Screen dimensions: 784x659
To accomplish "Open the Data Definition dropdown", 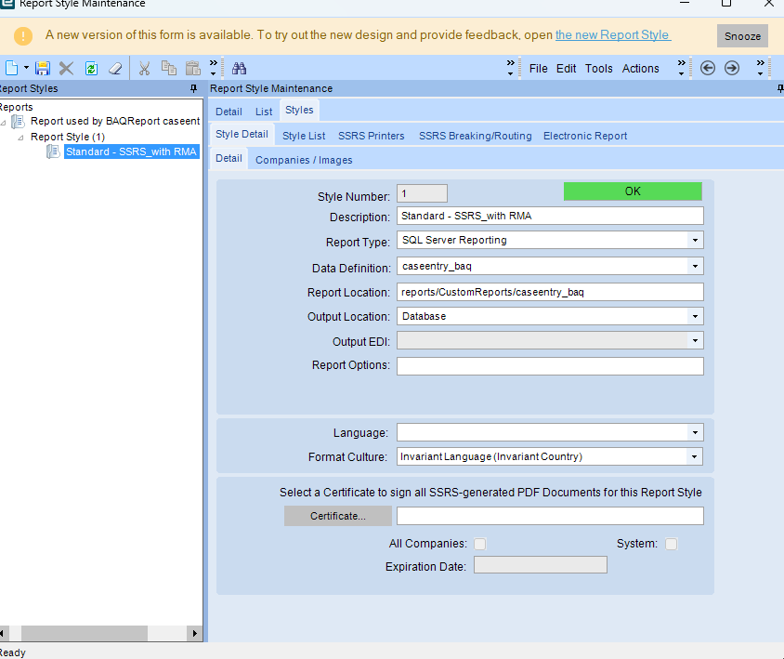I will pyautogui.click(x=695, y=266).
